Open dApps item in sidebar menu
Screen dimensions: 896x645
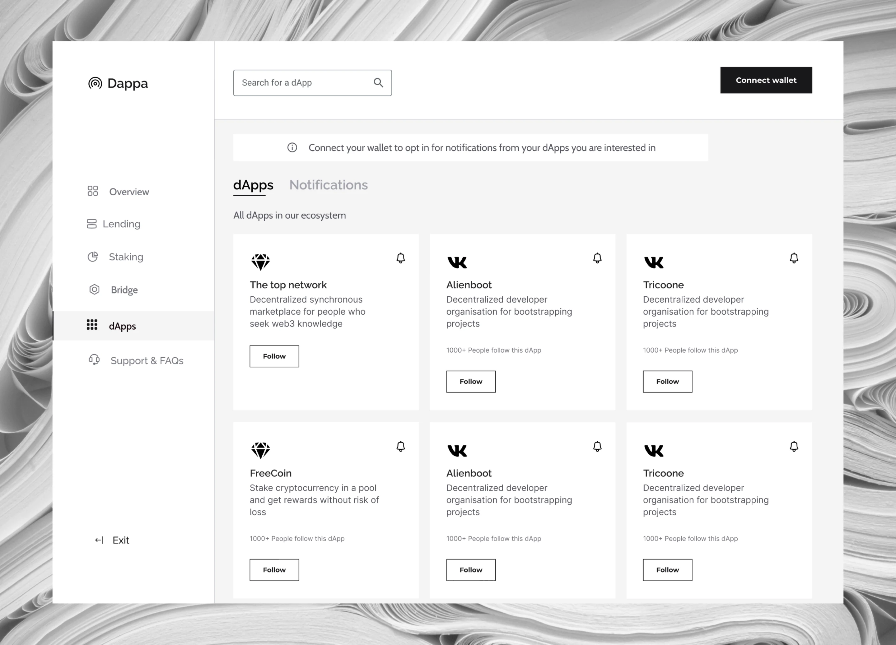pos(123,326)
